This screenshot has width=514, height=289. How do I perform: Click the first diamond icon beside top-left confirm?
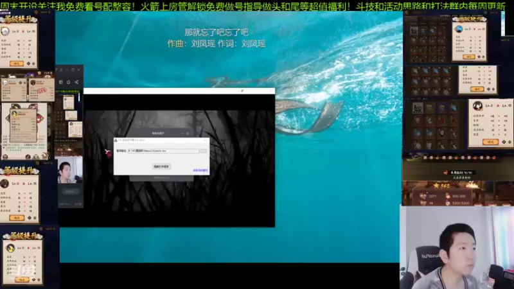(x=28, y=63)
